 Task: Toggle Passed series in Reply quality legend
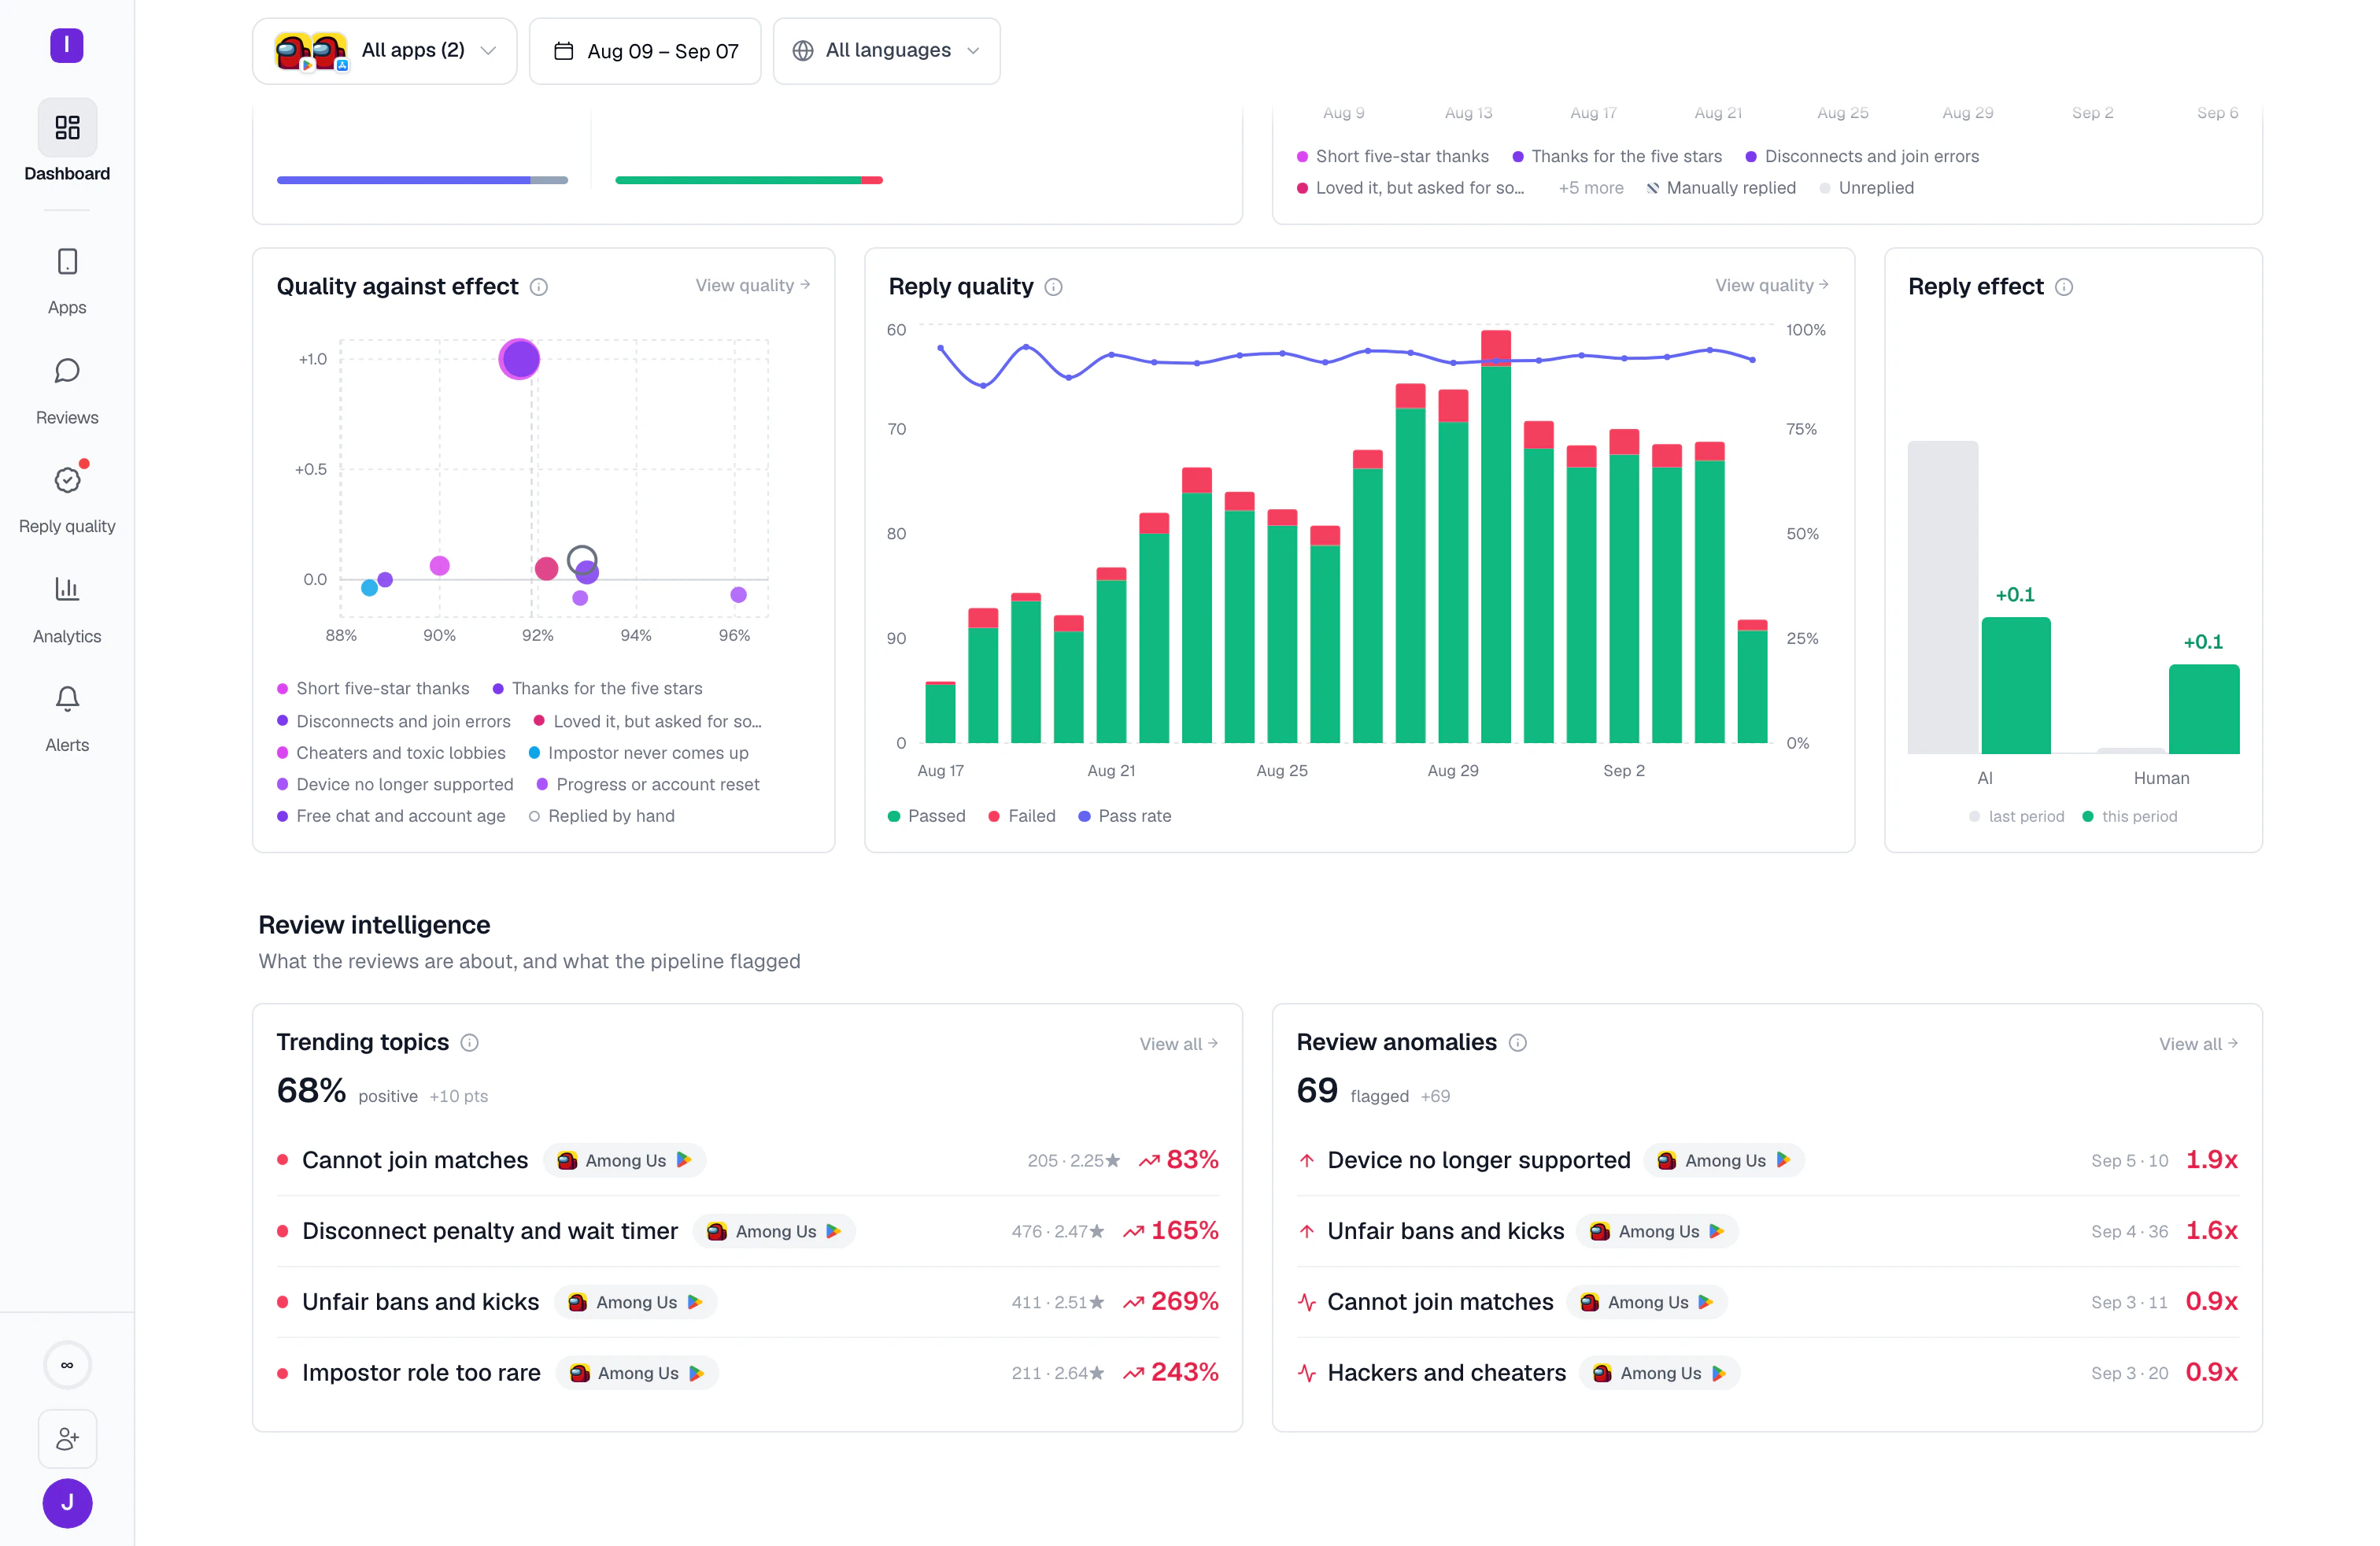tap(926, 816)
